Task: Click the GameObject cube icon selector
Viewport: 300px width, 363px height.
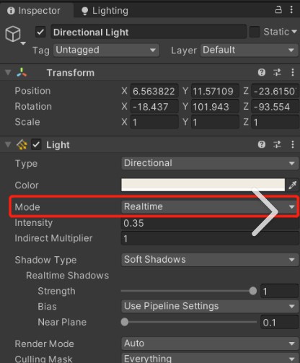Action: tap(15, 35)
